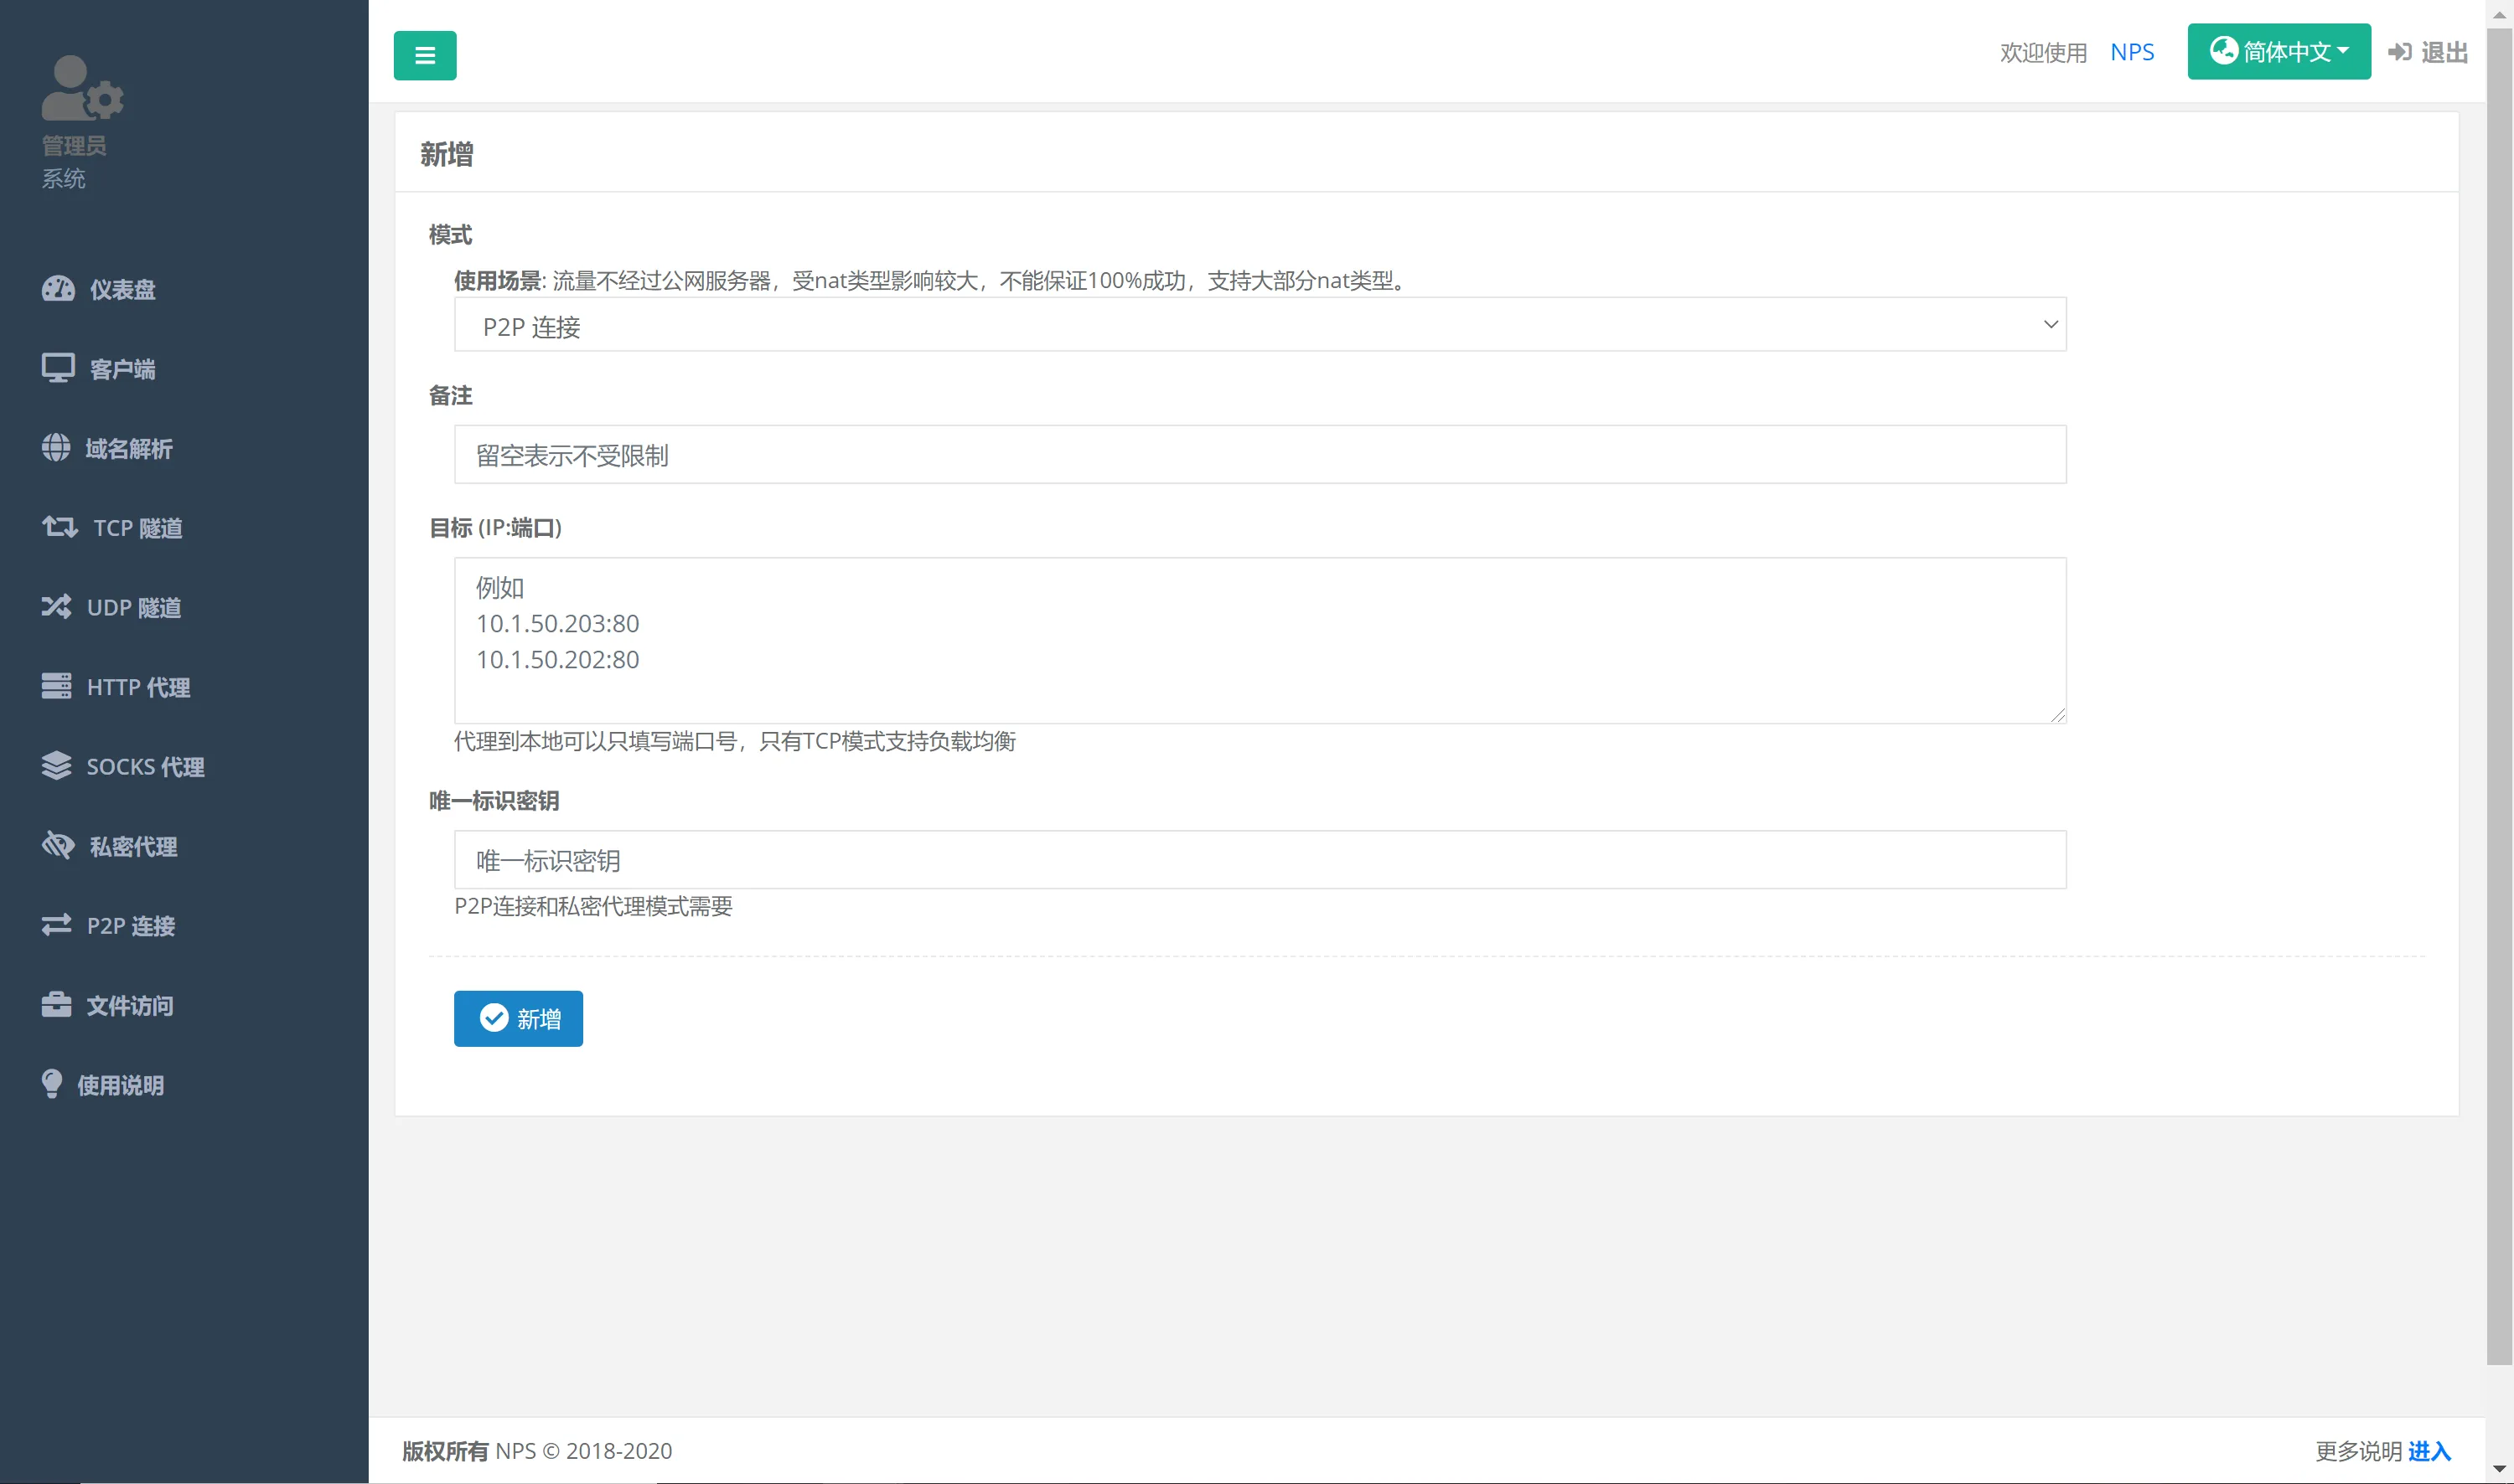Click the 进入 link in footer
The width and height of the screenshot is (2514, 1484).
point(2429,1451)
